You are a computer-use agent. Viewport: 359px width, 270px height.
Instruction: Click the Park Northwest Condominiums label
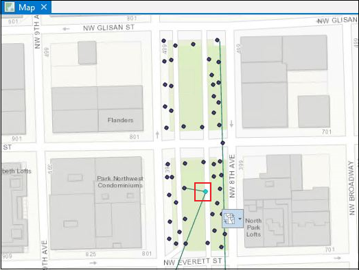[120, 182]
